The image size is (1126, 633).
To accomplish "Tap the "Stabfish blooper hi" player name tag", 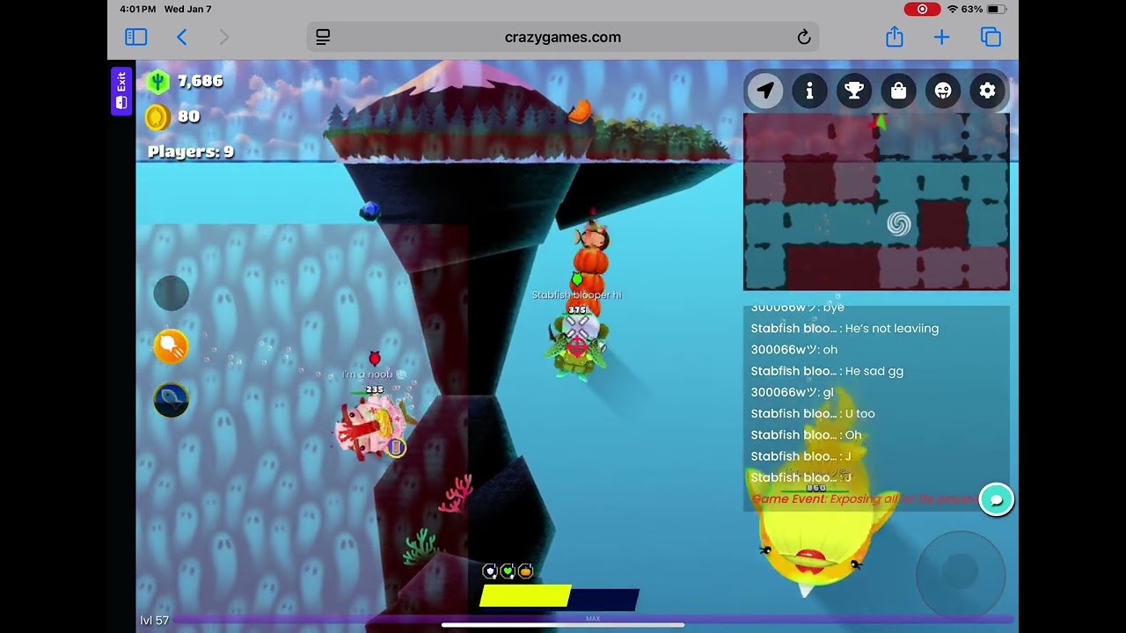I will click(577, 295).
